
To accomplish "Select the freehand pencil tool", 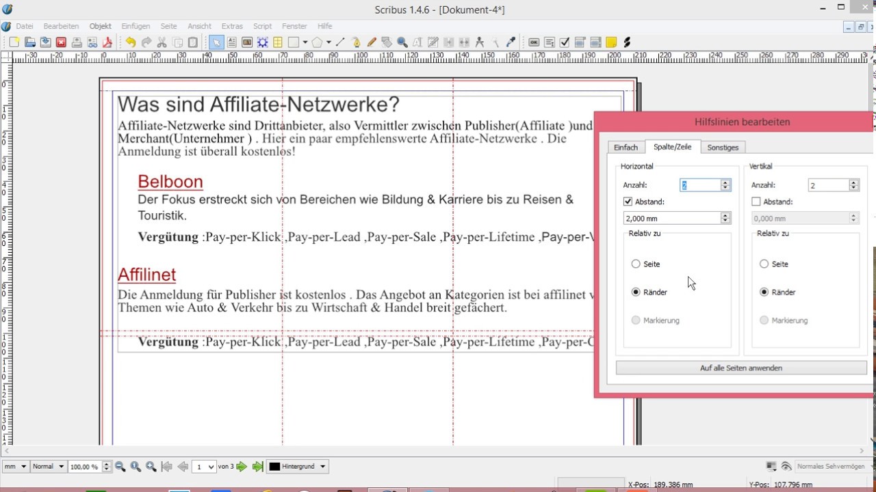I will click(x=372, y=42).
